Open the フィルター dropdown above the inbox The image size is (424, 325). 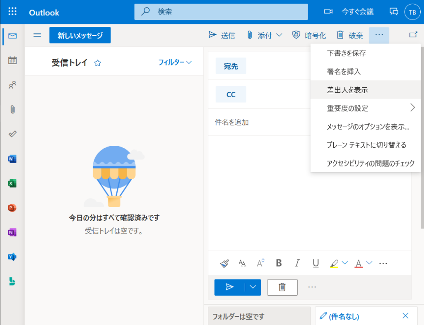point(173,62)
